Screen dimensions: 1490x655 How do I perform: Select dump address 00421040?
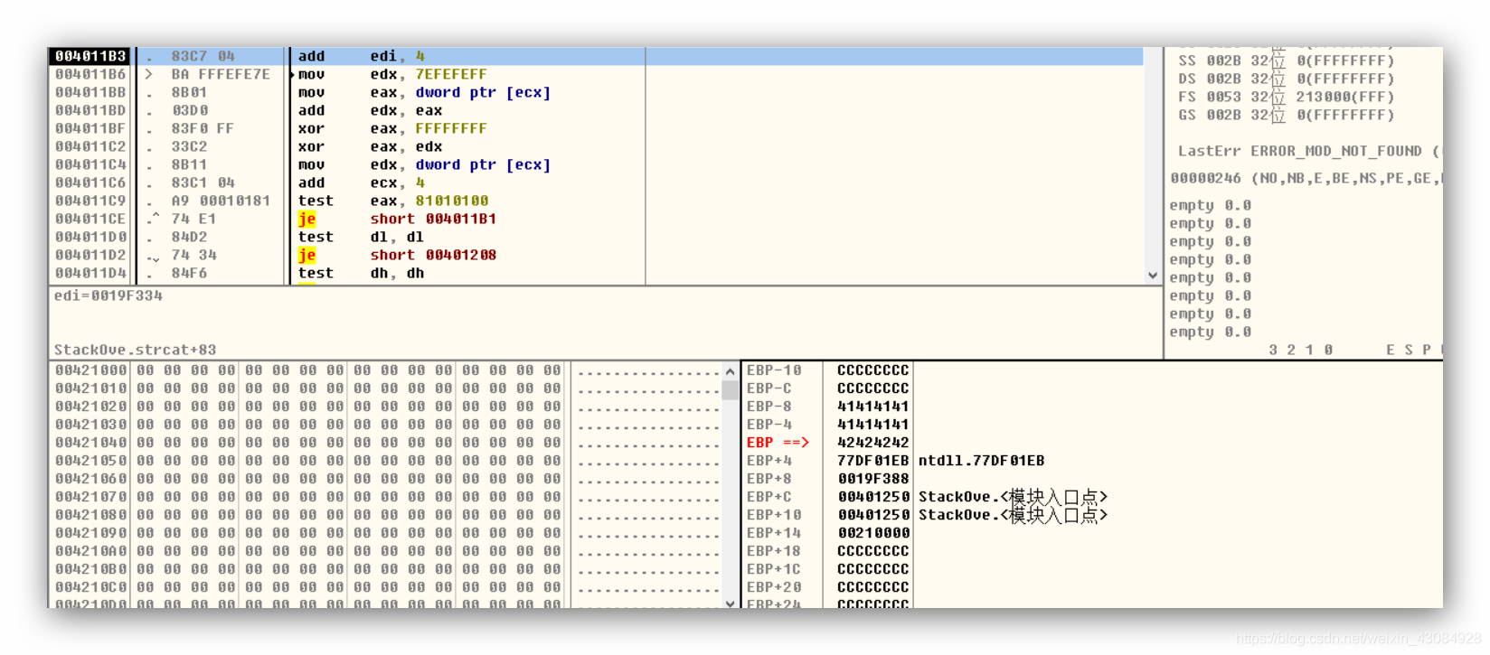(90, 443)
